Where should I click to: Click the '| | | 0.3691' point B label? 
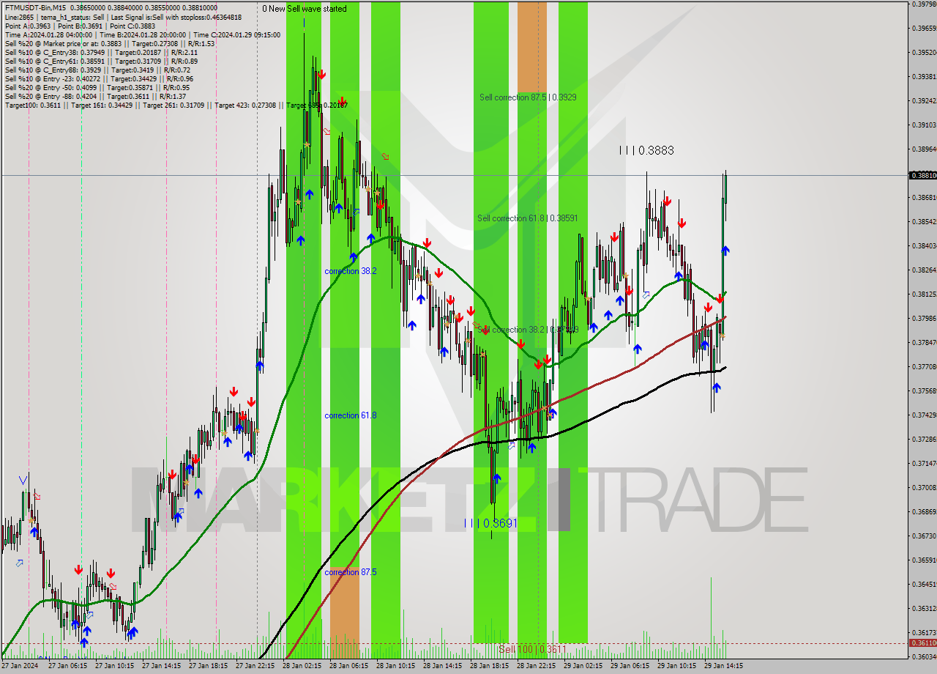pyautogui.click(x=490, y=523)
